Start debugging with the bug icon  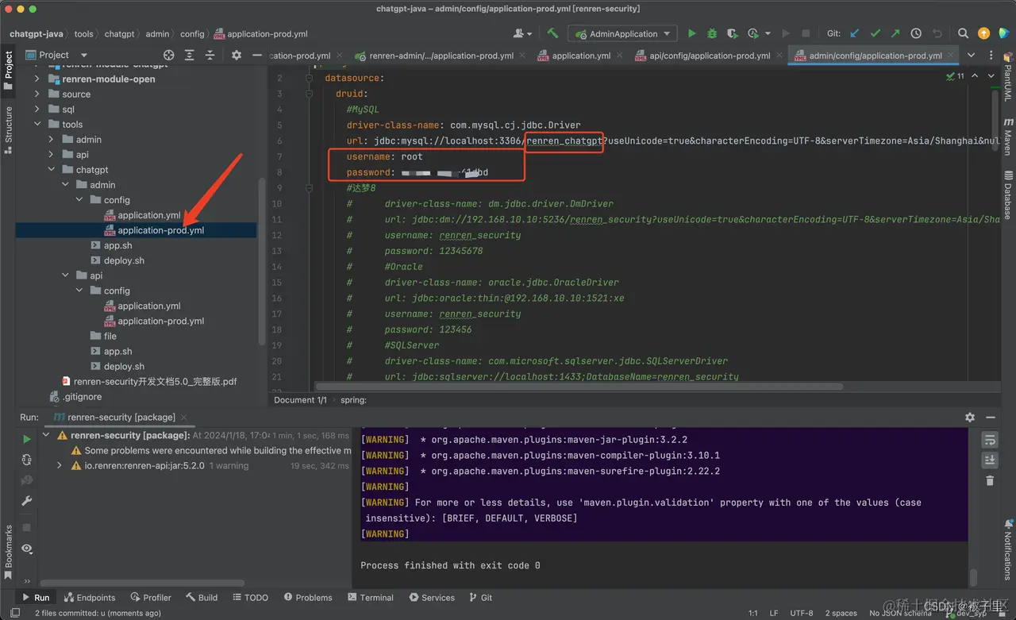coord(712,33)
